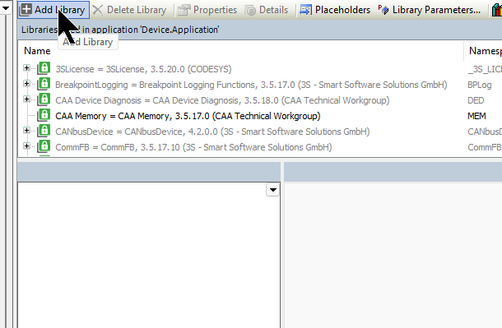Click the Delete Library X icon
Viewport: 502px width, 328px height.
tap(98, 10)
